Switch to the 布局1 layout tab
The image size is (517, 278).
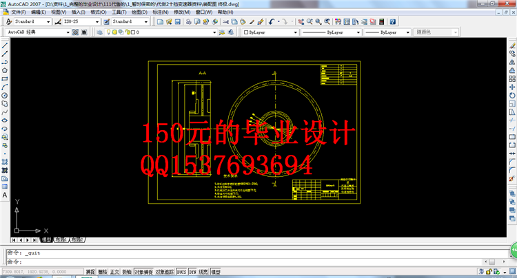point(61,240)
